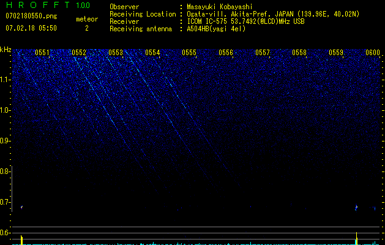Click the 0.9 frequency axis label

coord(4,141)
